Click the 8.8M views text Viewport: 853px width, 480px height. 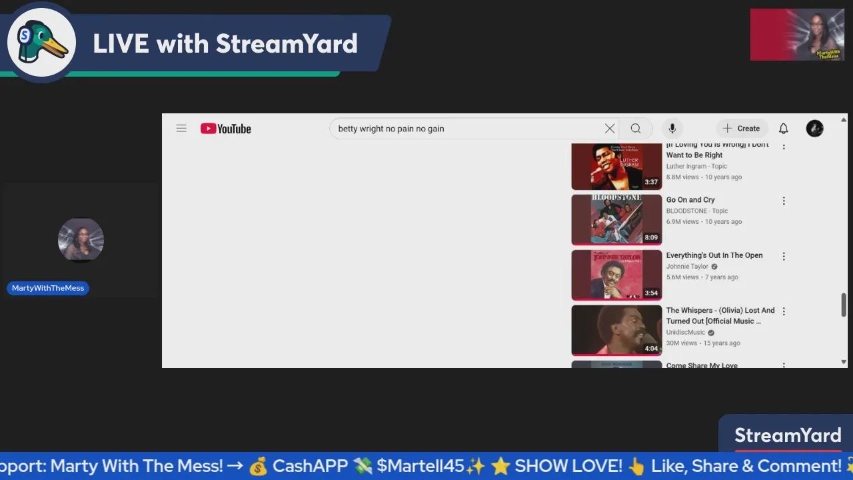[x=682, y=177]
